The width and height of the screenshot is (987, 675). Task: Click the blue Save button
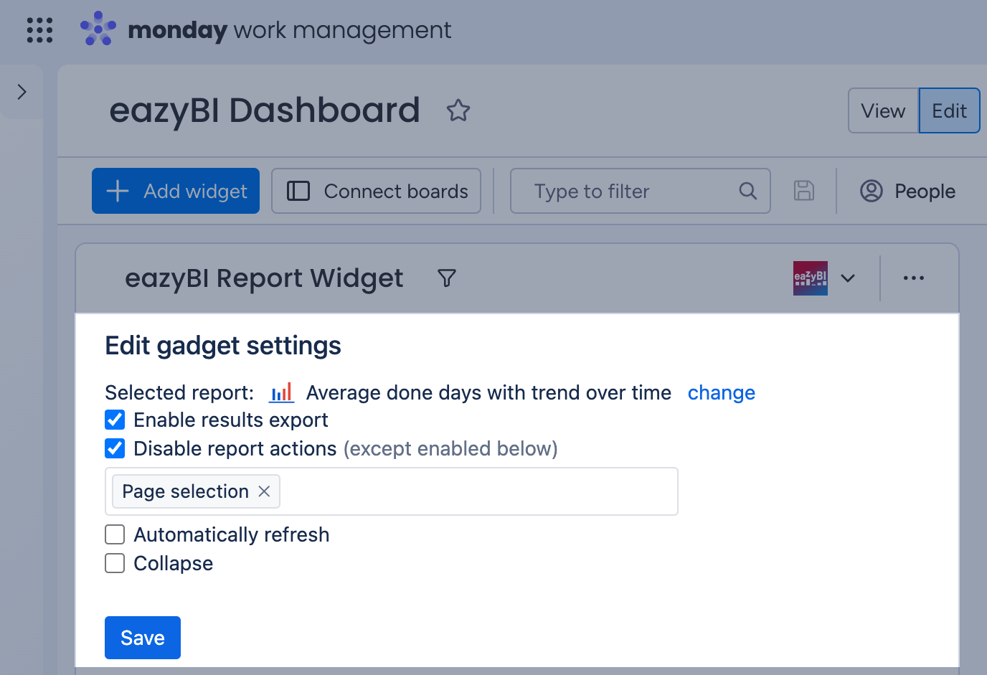pos(143,638)
